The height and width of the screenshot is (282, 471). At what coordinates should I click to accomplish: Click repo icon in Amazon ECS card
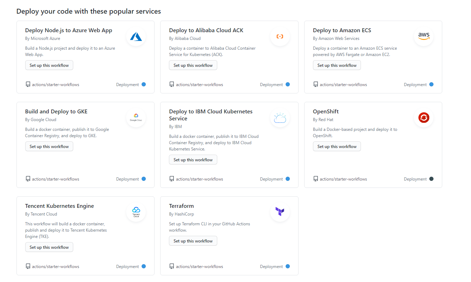coord(315,84)
